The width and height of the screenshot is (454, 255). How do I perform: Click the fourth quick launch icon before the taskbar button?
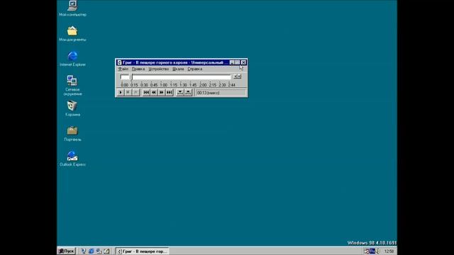pyautogui.click(x=106, y=251)
